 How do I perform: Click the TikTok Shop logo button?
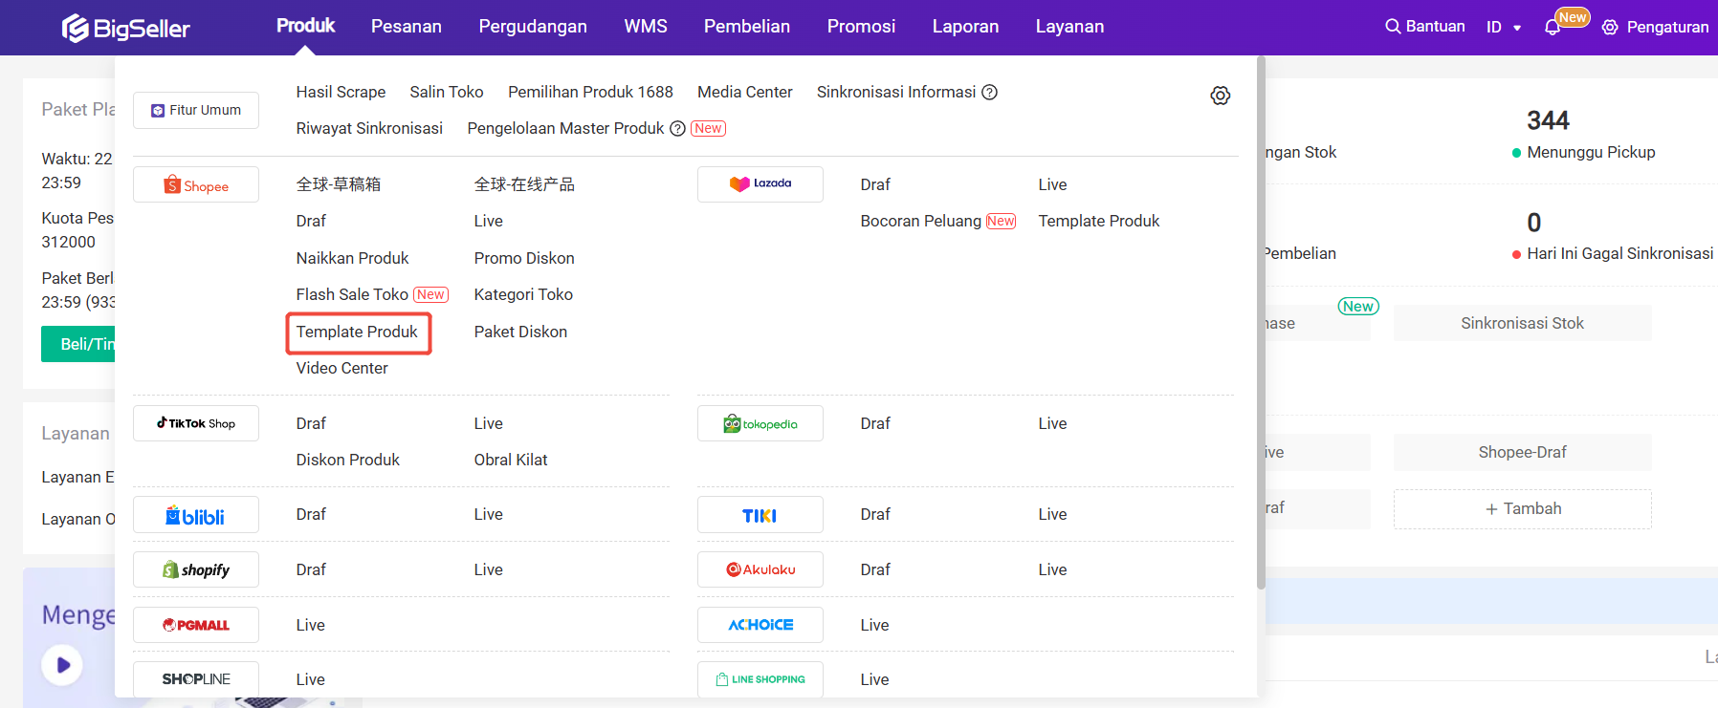click(x=196, y=423)
